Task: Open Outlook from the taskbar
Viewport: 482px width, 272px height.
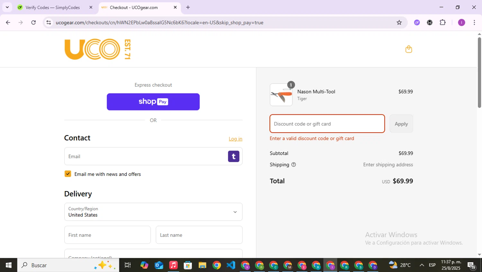Action: tap(159, 265)
